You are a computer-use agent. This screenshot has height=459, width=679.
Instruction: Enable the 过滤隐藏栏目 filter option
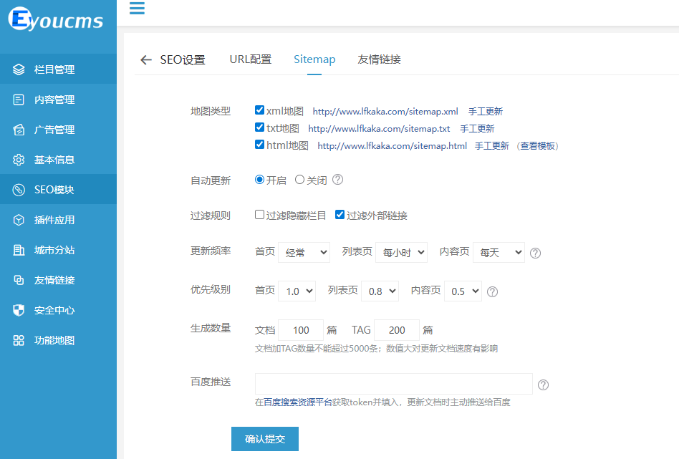click(260, 216)
